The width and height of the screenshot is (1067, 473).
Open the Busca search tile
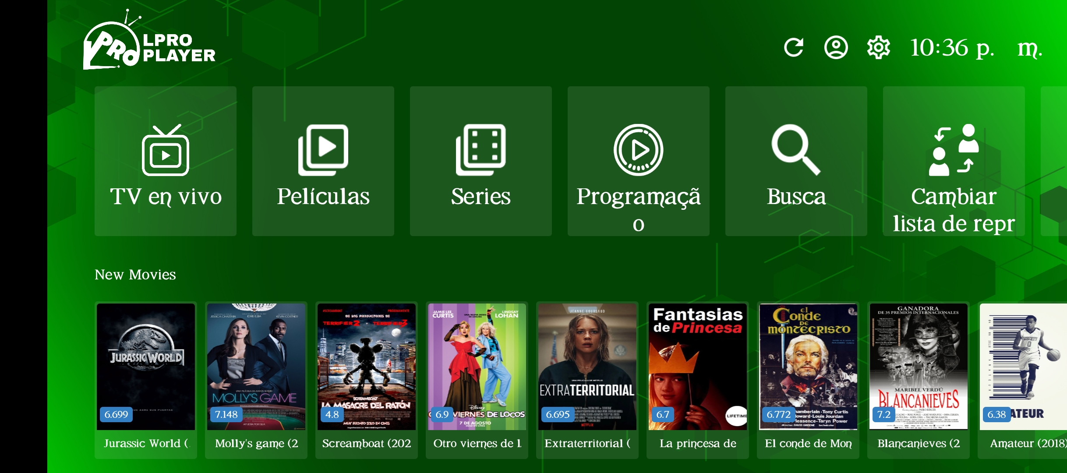(x=796, y=161)
